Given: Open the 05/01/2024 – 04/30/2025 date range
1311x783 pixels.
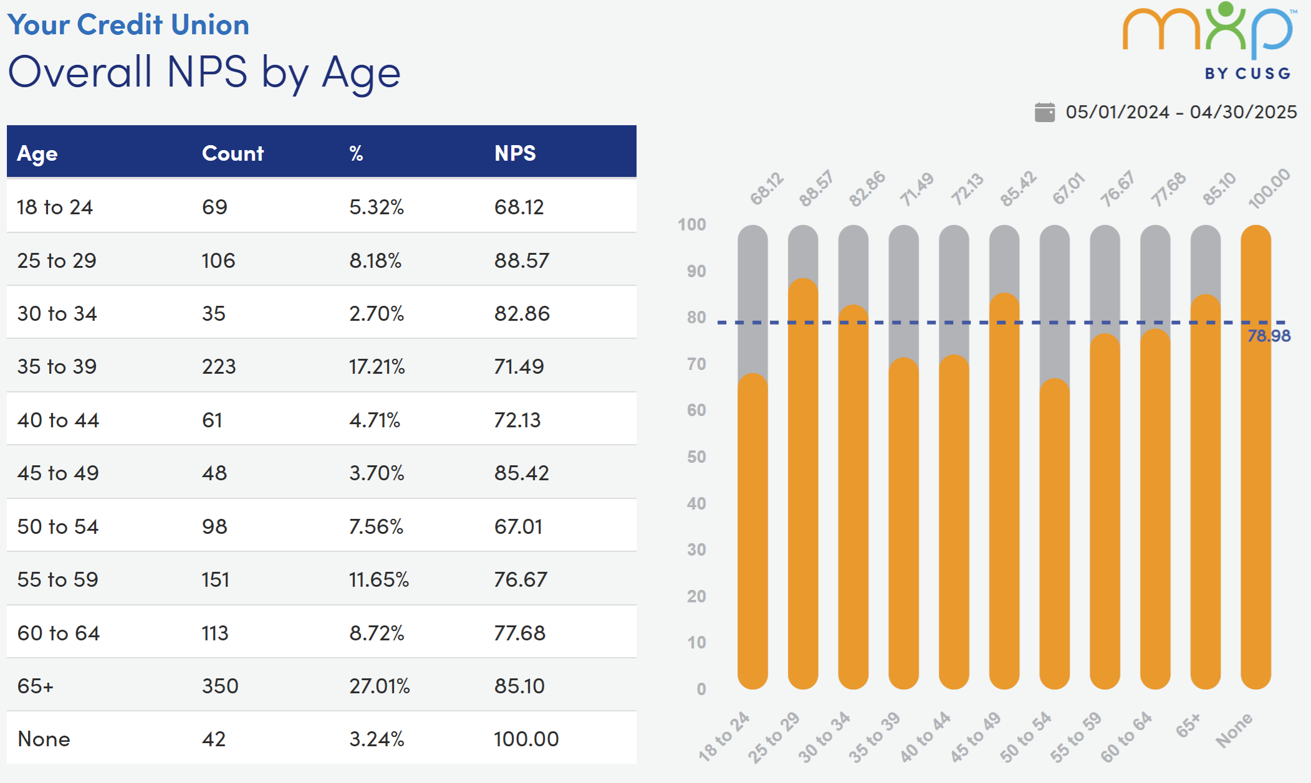Looking at the screenshot, I should click(x=1181, y=112).
